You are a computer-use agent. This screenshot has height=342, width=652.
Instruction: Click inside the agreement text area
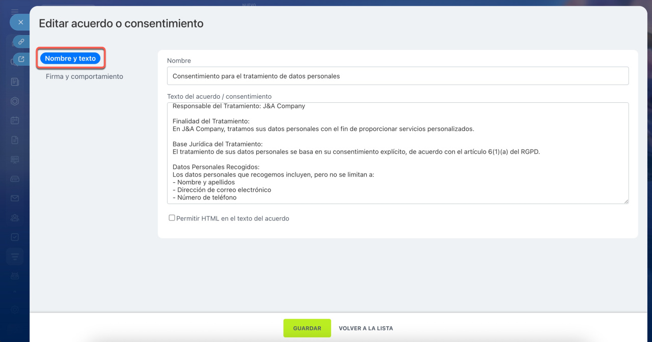397,153
